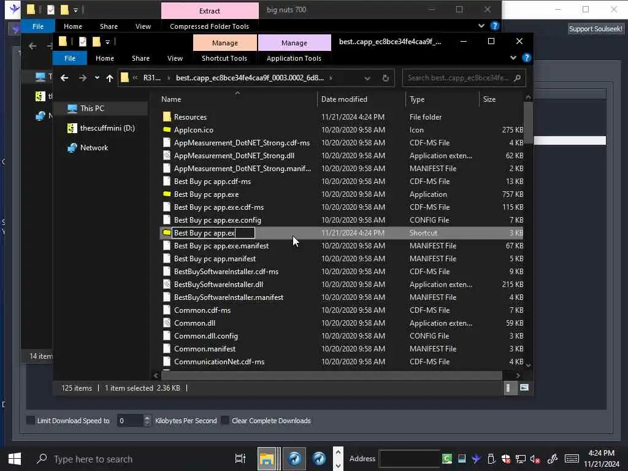Click the Windows Security shield tray icon
The image size is (628, 471).
coord(506,459)
